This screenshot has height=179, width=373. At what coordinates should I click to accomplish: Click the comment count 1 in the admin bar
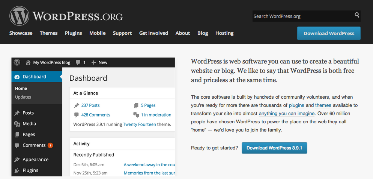click(x=84, y=62)
